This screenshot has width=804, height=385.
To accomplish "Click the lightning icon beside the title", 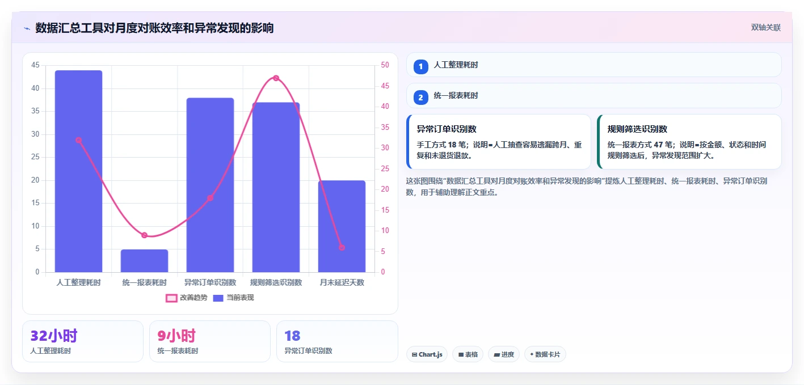I will pyautogui.click(x=27, y=28).
